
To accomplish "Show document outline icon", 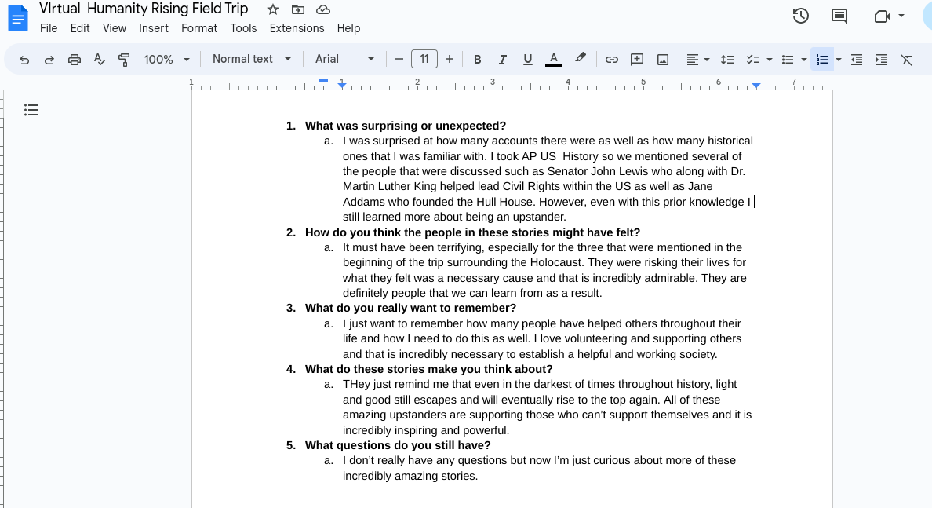I will pos(31,110).
